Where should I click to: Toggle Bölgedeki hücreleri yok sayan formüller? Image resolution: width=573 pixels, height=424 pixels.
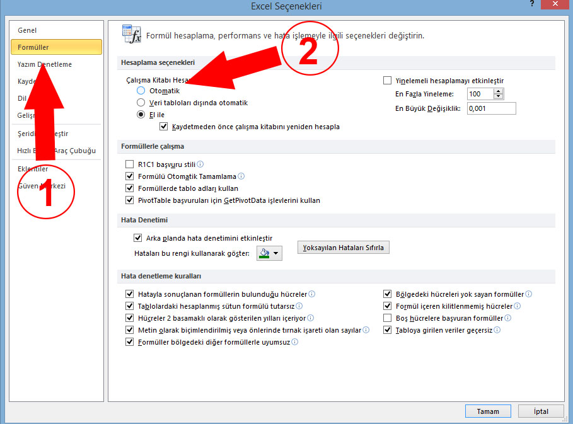[x=388, y=294]
